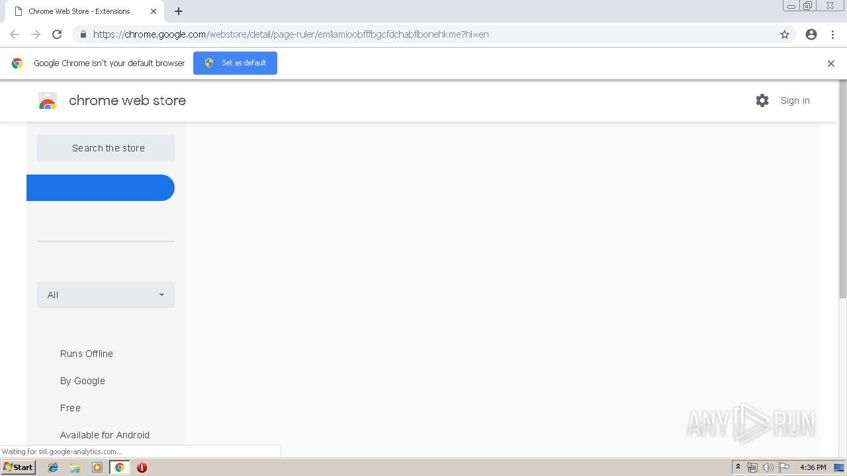Viewport: 847px width, 476px height.
Task: Reload the current page
Action: click(57, 34)
